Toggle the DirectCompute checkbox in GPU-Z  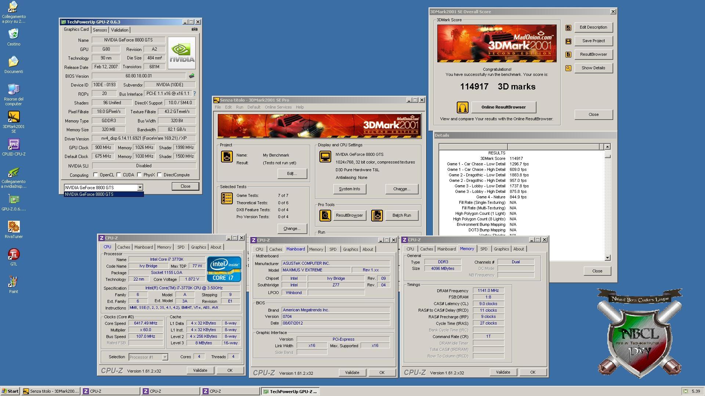coord(159,175)
